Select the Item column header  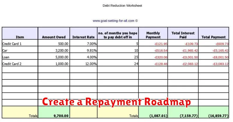point(20,37)
